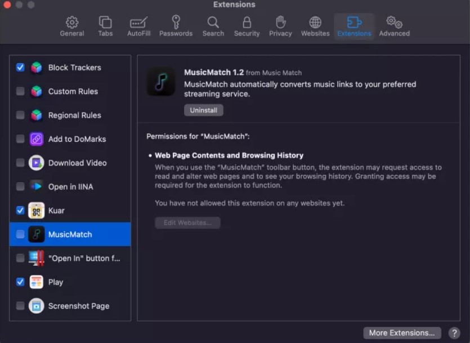Open the Advanced gears icon

coord(395,22)
